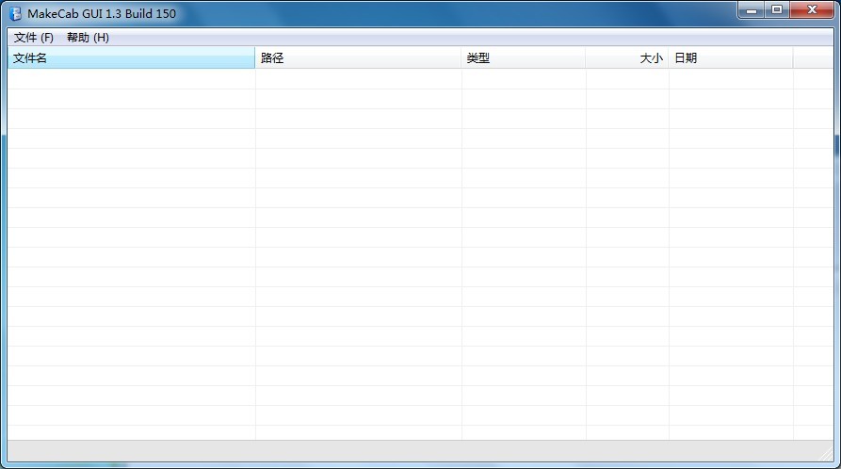Sort list by 文件名 column header
This screenshot has height=469, width=841.
click(x=130, y=58)
